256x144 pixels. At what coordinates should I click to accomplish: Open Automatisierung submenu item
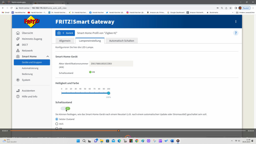click(30, 68)
